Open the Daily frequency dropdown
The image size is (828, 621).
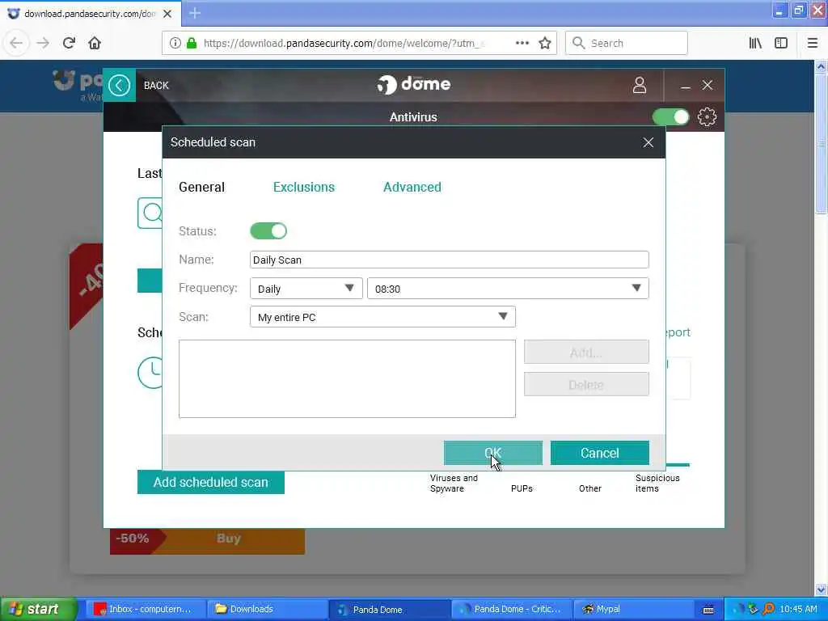tap(306, 289)
